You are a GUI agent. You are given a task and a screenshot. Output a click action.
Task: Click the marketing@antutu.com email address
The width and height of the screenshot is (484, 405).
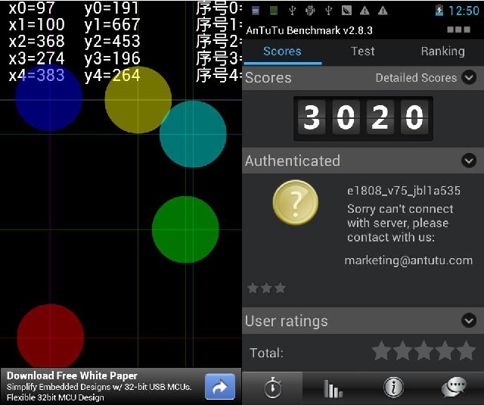[408, 260]
